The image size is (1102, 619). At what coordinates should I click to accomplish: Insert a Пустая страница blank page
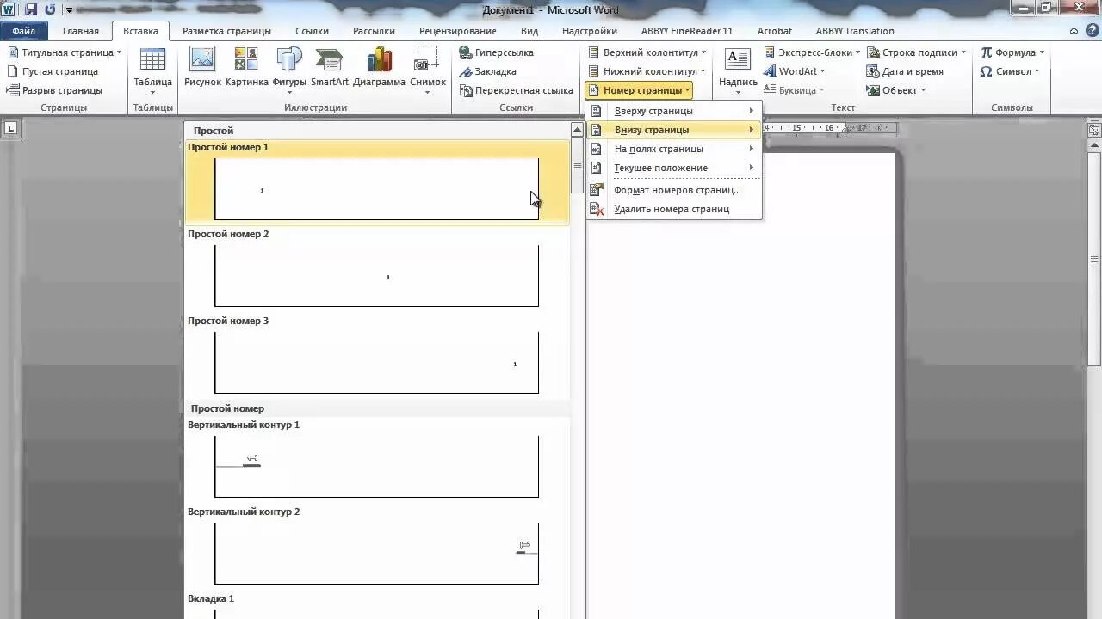pos(53,71)
